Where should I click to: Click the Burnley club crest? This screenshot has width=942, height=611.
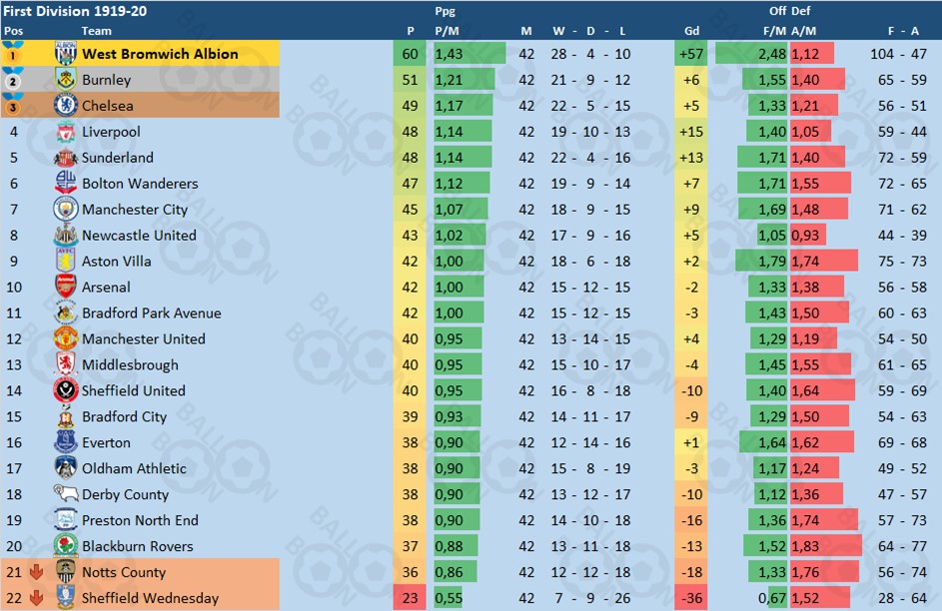tap(66, 79)
